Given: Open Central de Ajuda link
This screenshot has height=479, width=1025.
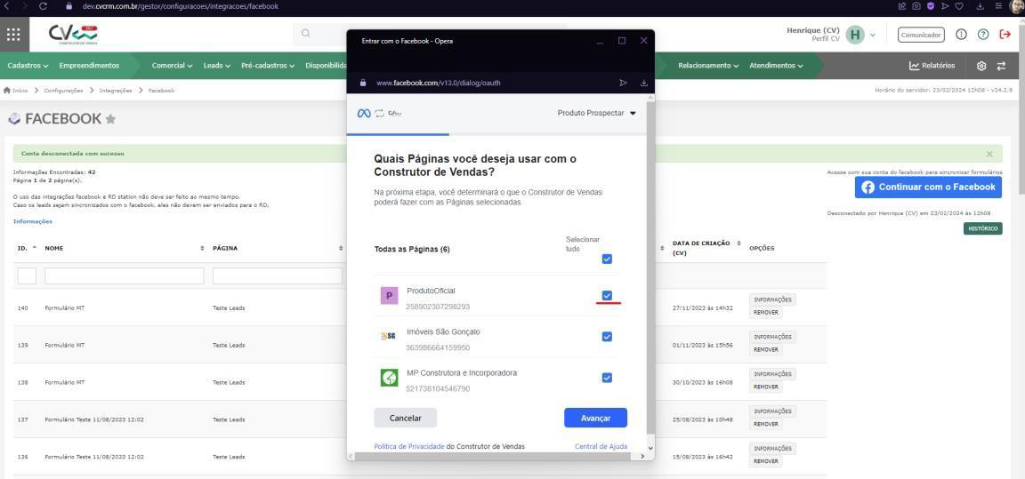Looking at the screenshot, I should tap(601, 446).
